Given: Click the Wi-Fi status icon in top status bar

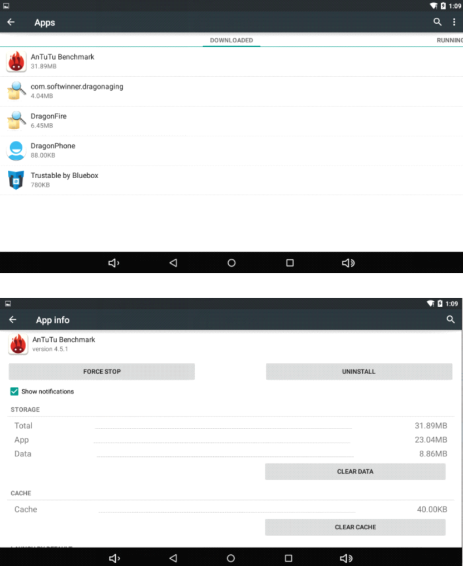Looking at the screenshot, I should [x=433, y=6].
